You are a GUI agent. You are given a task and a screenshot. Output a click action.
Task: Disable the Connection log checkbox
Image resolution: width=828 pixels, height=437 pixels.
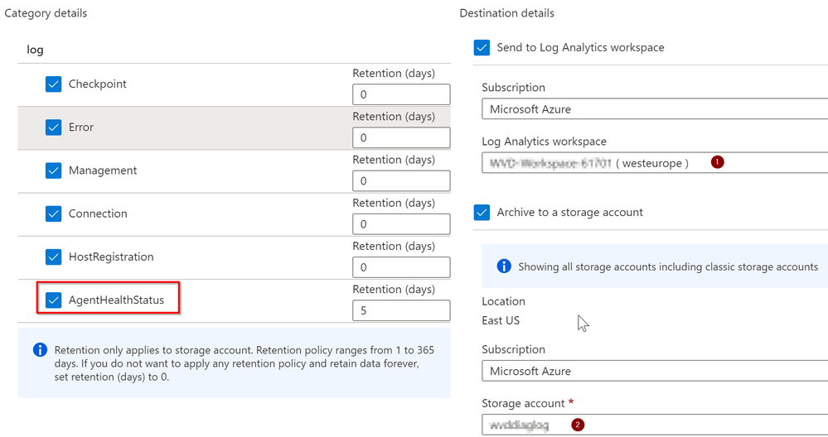(x=54, y=214)
